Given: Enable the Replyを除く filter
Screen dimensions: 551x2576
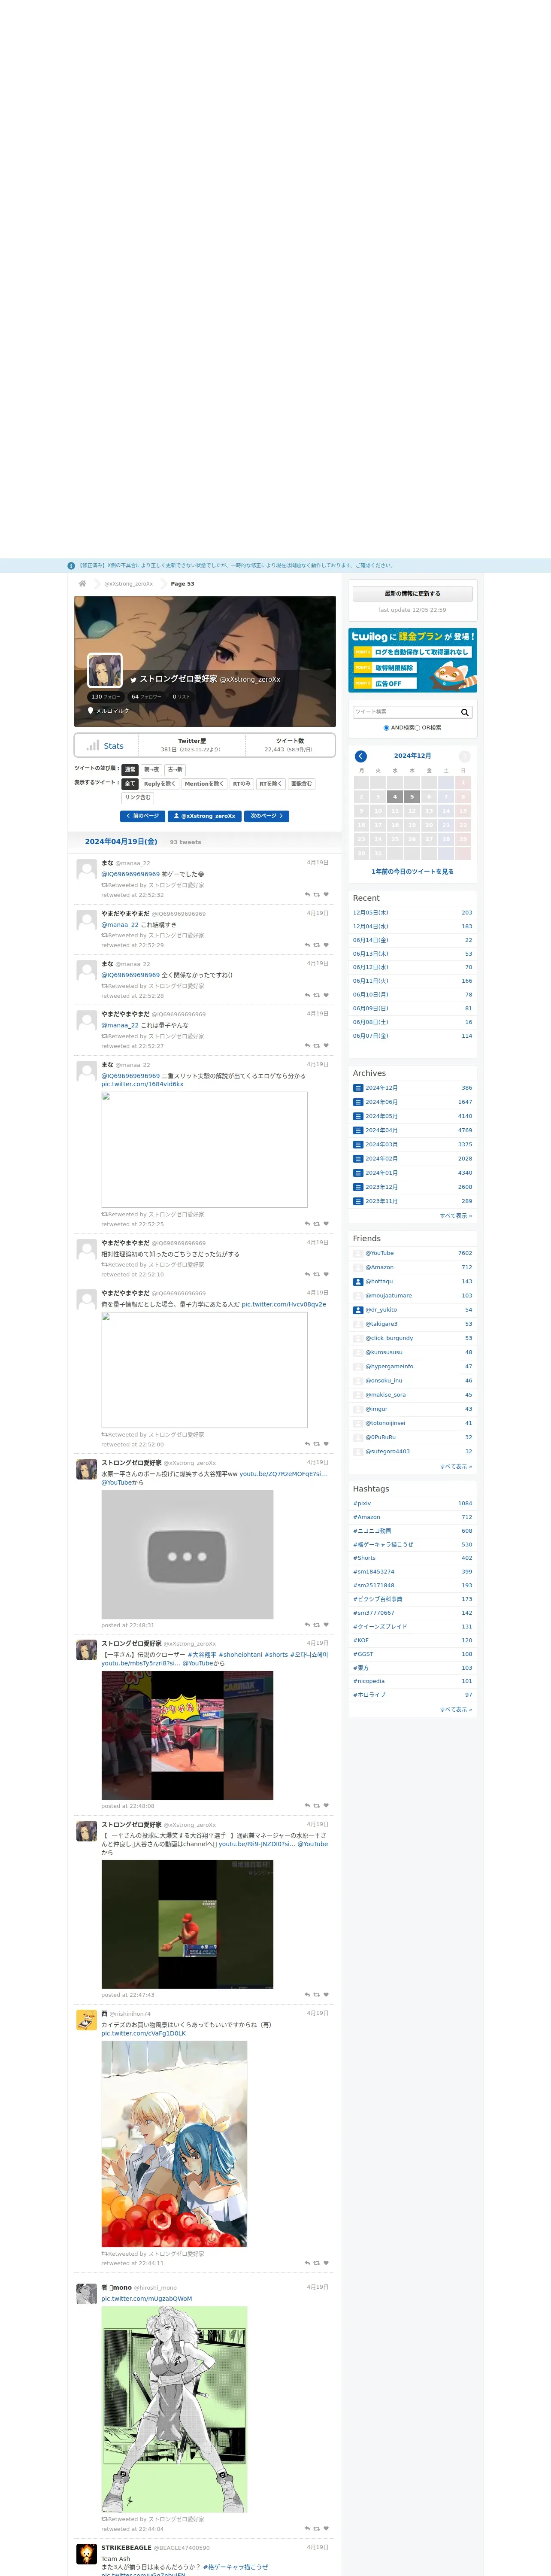Looking at the screenshot, I should pos(160,784).
